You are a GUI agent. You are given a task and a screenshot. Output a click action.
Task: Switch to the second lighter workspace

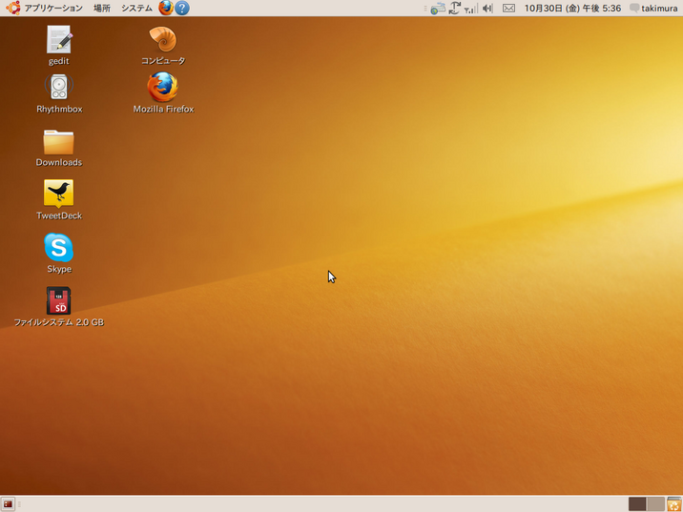click(655, 504)
